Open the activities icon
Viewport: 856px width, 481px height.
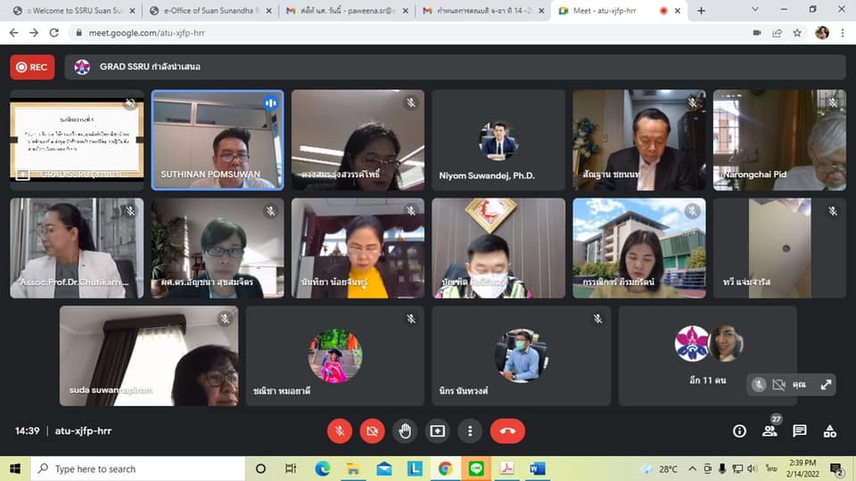(x=830, y=431)
